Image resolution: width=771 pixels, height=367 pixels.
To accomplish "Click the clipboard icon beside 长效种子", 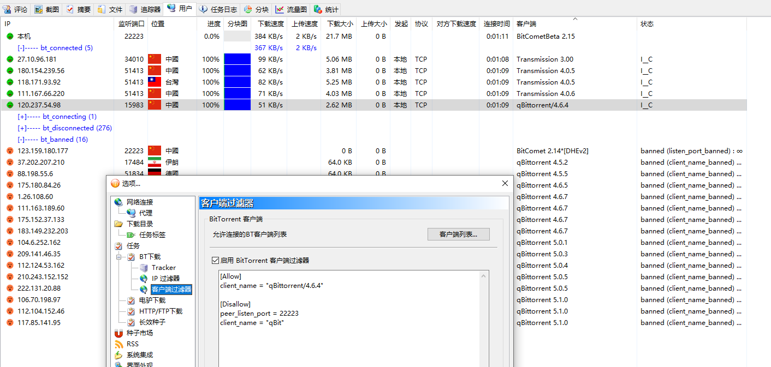I will 131,322.
